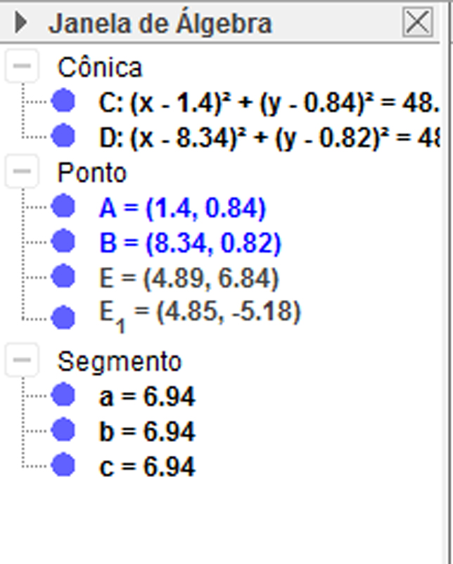
Task: Hide segment b via its blue dot
Action: pyautogui.click(x=63, y=429)
